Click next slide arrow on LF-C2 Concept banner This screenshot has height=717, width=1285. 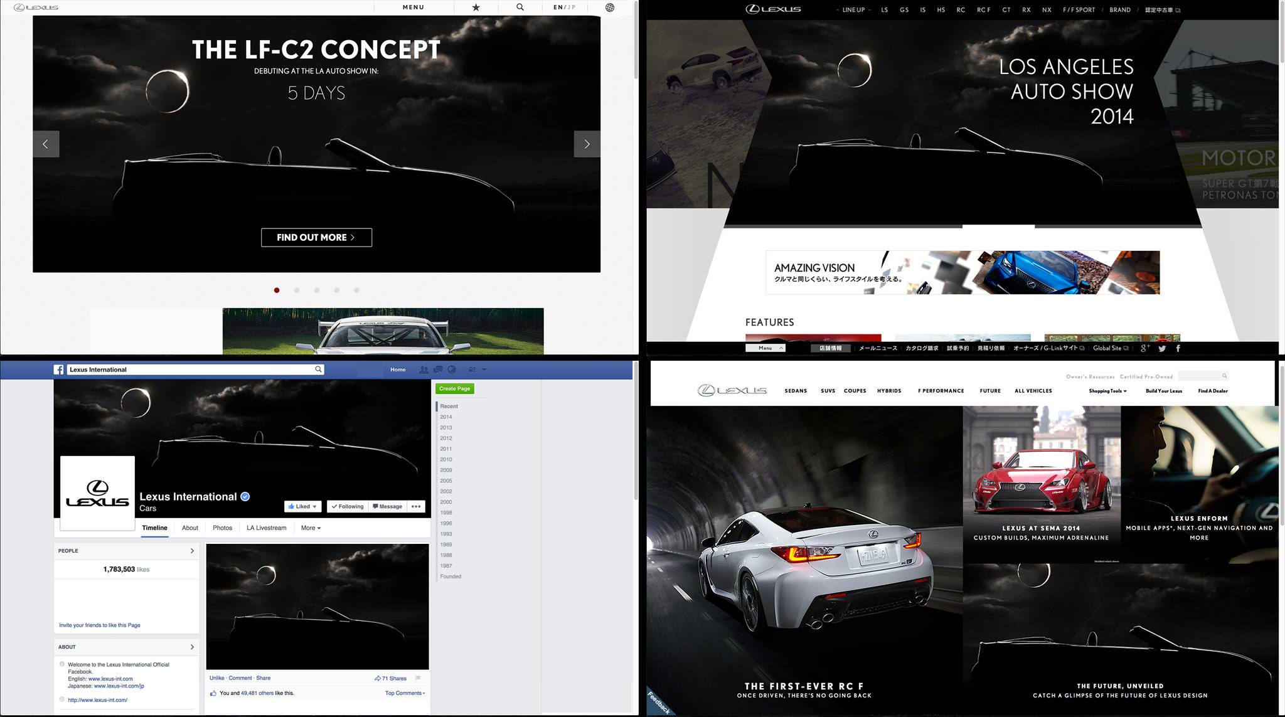pos(587,144)
